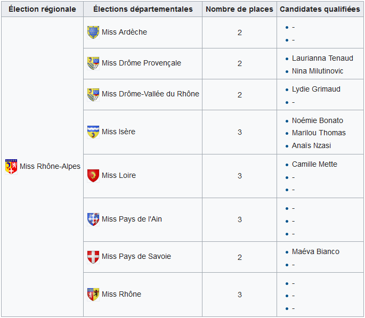Click the Ardèche coat of arms icon

coord(93,32)
